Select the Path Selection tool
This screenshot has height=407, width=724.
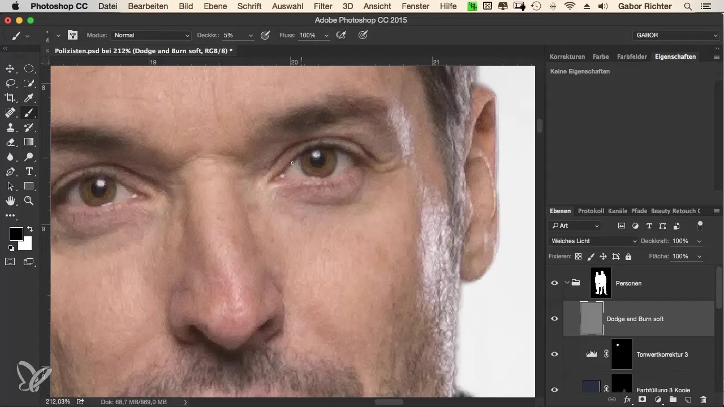click(x=10, y=187)
